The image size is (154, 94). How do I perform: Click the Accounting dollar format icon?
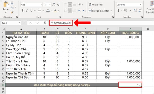[x=118, y=11]
